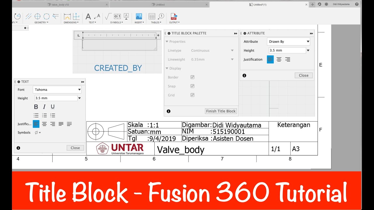Select the center mark pattern tool
374x210 pixels.
(46, 16)
